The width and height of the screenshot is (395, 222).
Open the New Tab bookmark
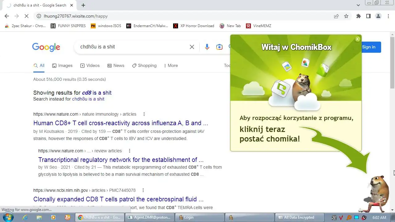[230, 26]
